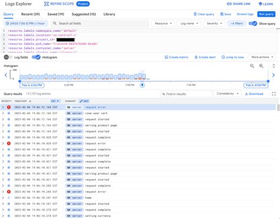
Task: Zoom in the histogram
Action: pos(261,66)
